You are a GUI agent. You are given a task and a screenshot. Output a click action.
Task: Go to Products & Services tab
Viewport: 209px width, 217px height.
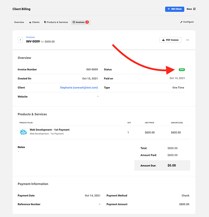tap(56, 22)
